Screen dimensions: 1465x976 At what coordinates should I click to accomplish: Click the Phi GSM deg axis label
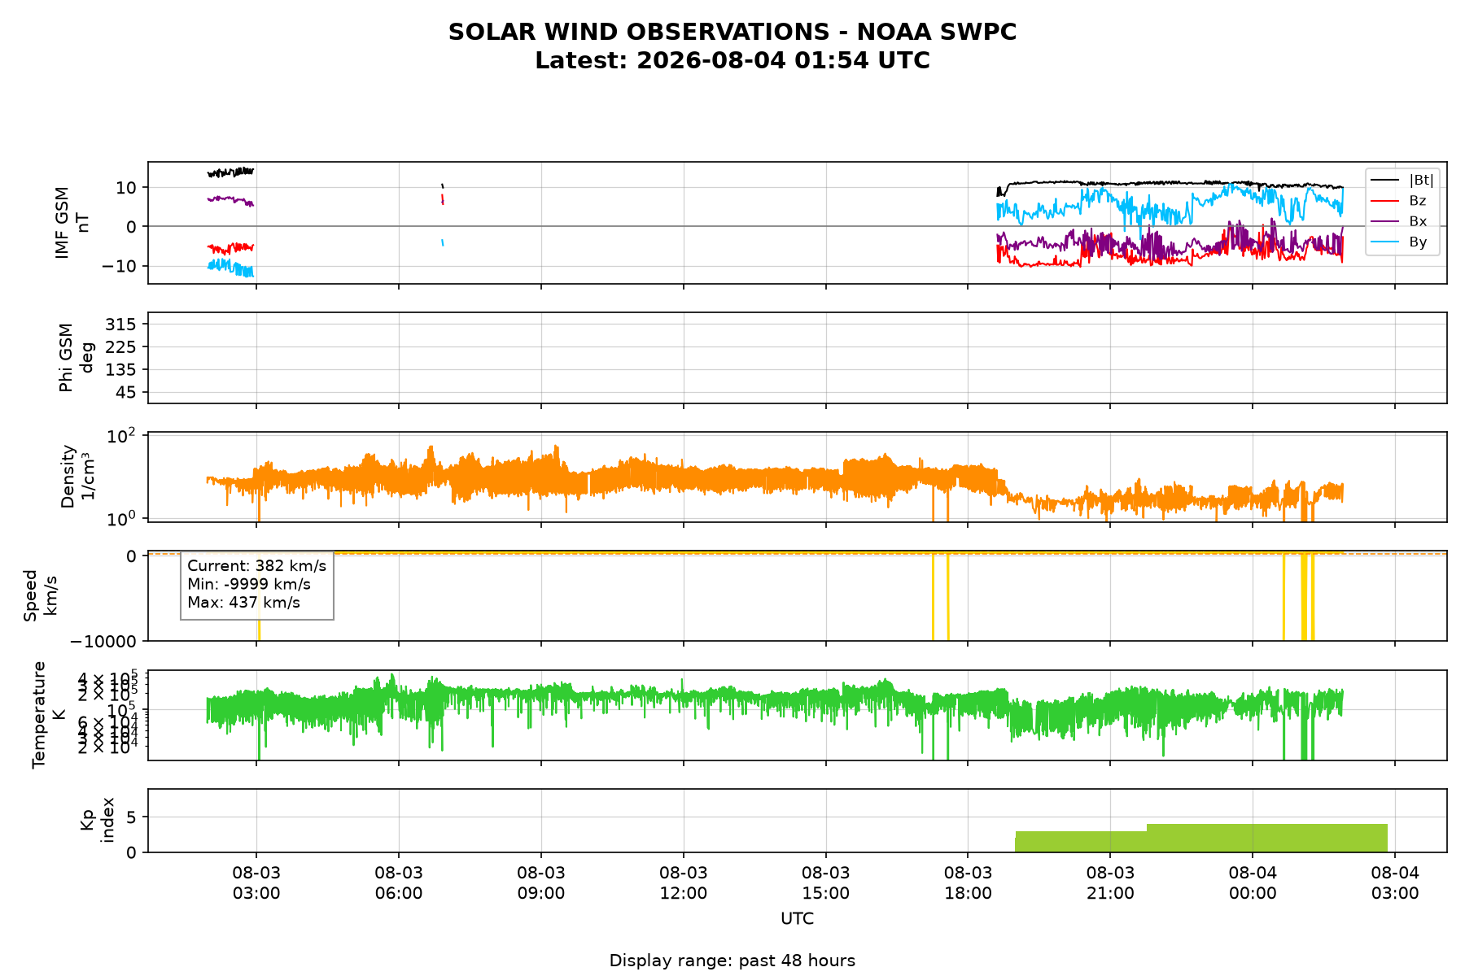click(77, 358)
